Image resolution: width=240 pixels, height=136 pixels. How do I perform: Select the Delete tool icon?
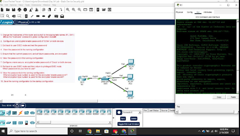click(x=14, y=16)
